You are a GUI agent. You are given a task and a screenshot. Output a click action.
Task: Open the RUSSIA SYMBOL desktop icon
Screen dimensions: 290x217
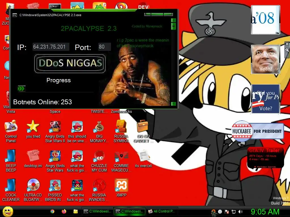click(121, 131)
